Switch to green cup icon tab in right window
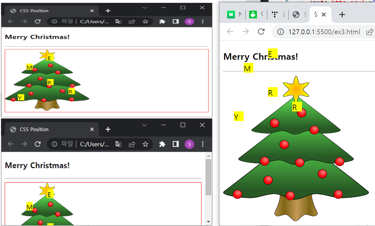Image resolution: width=375 pixels, height=226 pixels. (253, 15)
